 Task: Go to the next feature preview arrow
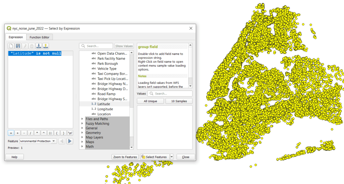70,141
